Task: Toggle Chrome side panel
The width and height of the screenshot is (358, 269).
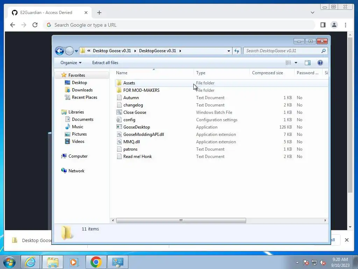Action: [323, 25]
